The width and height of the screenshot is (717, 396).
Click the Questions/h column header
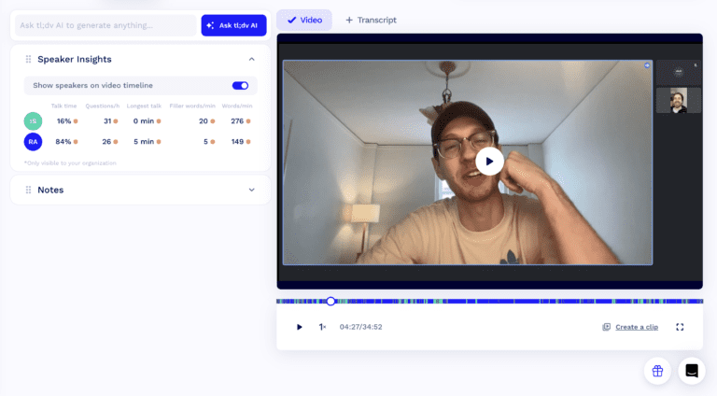(103, 106)
